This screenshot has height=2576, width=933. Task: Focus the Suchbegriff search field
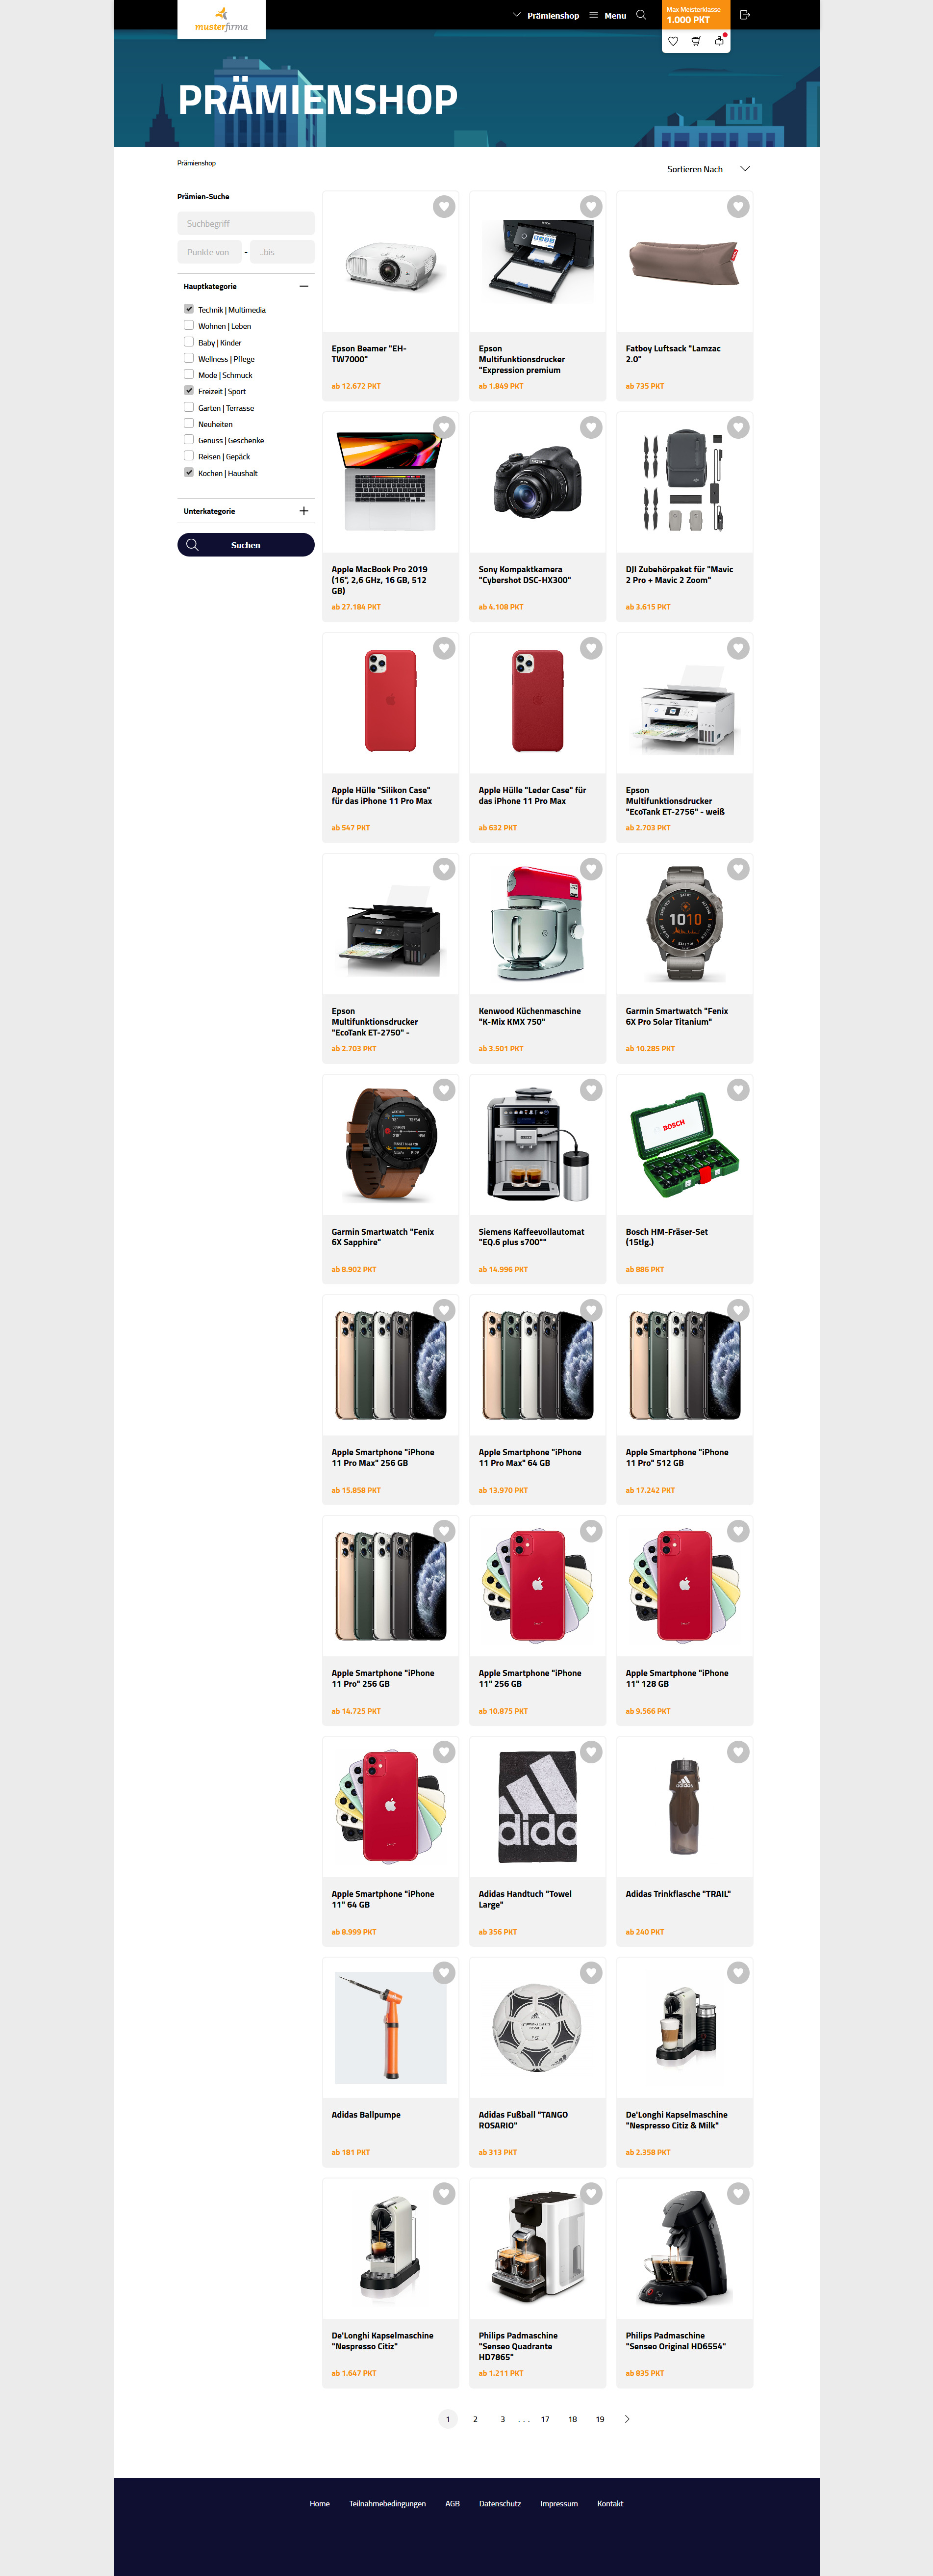click(x=246, y=223)
